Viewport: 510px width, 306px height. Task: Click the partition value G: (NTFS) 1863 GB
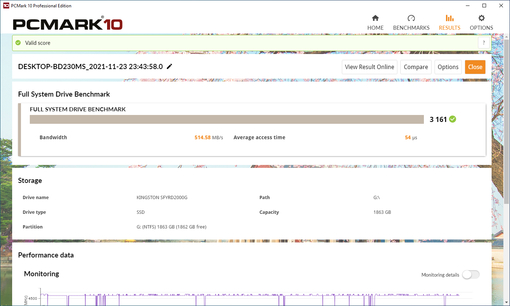tap(171, 227)
